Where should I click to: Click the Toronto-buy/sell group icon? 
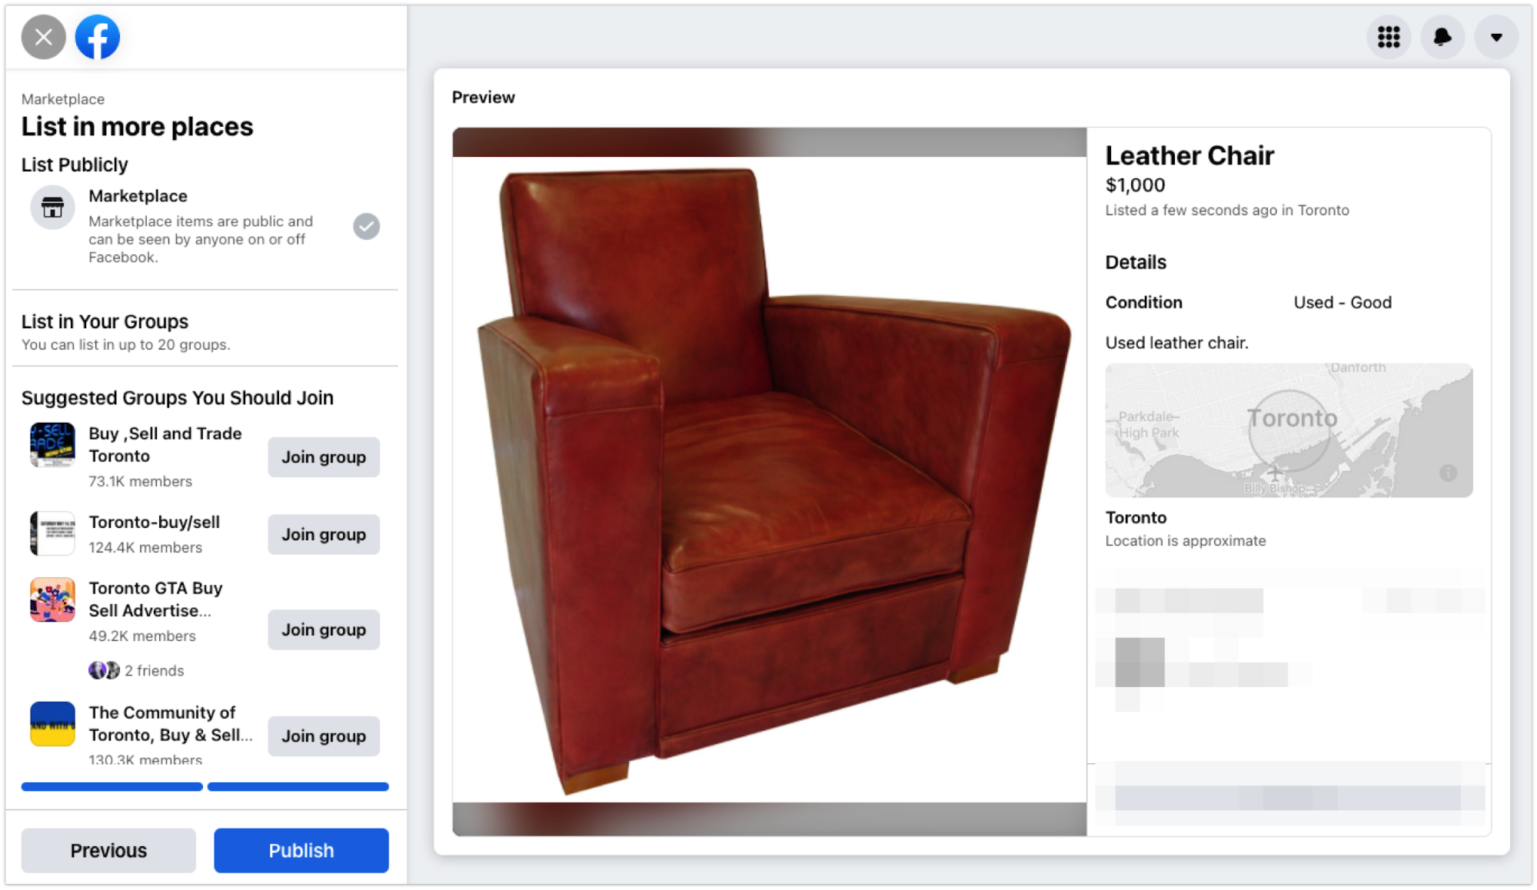pyautogui.click(x=53, y=534)
